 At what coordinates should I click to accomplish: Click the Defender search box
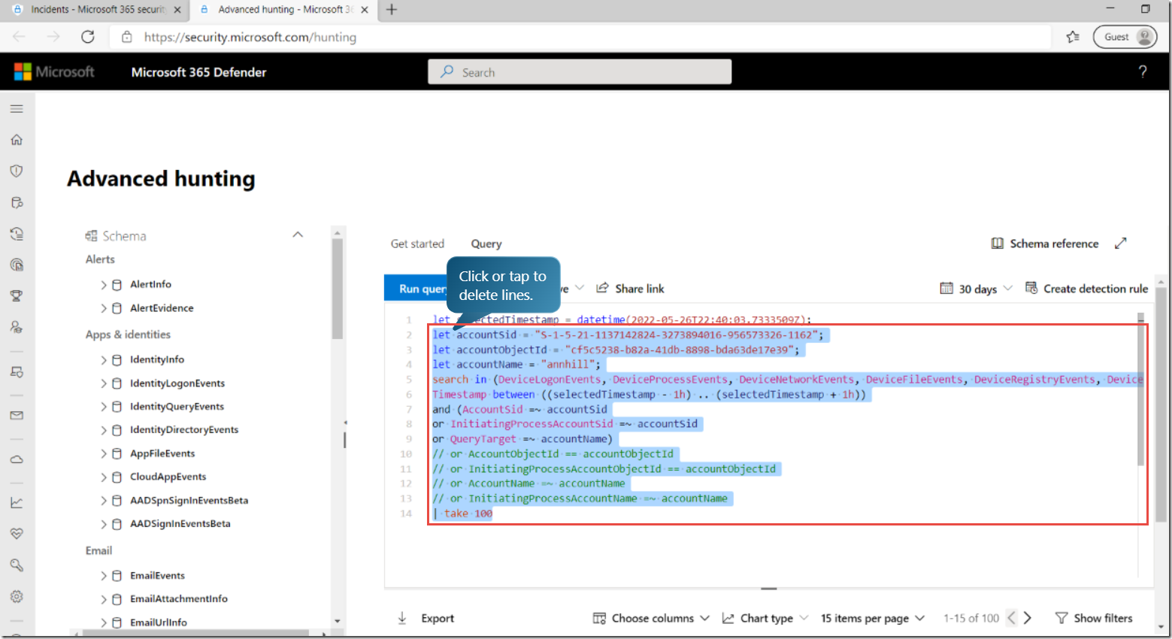coord(580,72)
